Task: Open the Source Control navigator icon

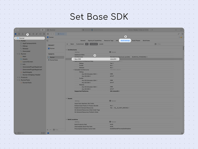Action: [19, 34]
